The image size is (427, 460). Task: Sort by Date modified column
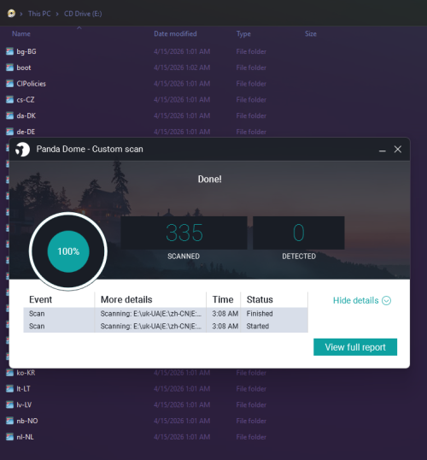coord(175,33)
